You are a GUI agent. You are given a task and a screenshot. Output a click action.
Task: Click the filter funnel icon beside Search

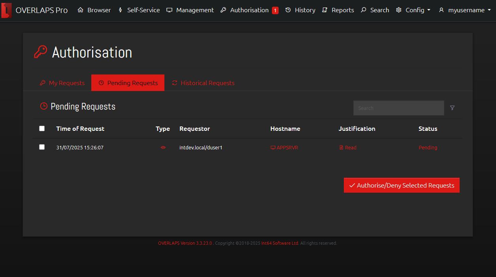coord(452,108)
